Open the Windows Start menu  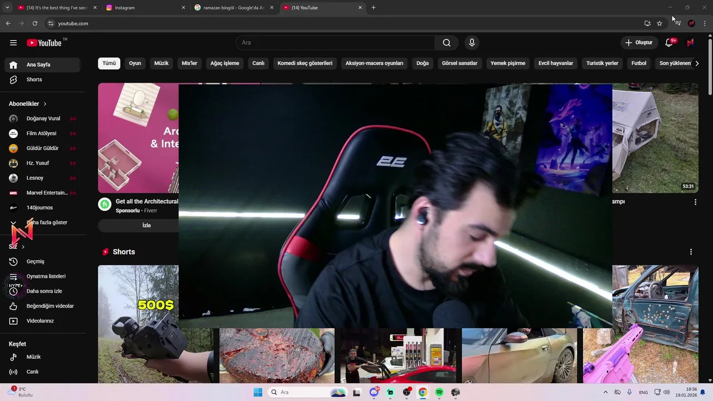(x=258, y=392)
